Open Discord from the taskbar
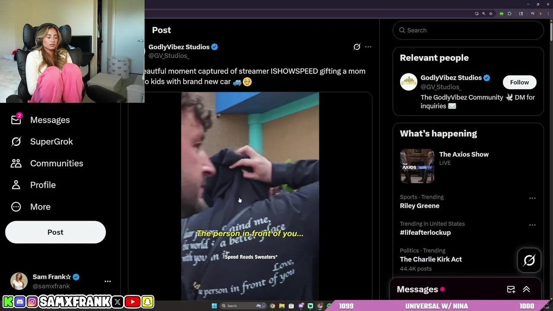Screen dimensions: 553x311 (x=301, y=306)
